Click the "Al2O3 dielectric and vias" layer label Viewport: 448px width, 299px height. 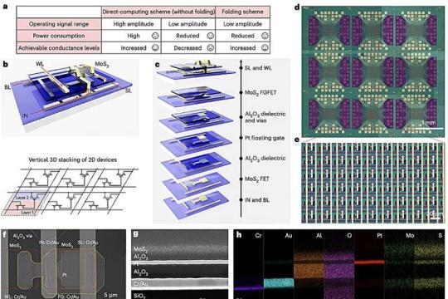(x=265, y=117)
